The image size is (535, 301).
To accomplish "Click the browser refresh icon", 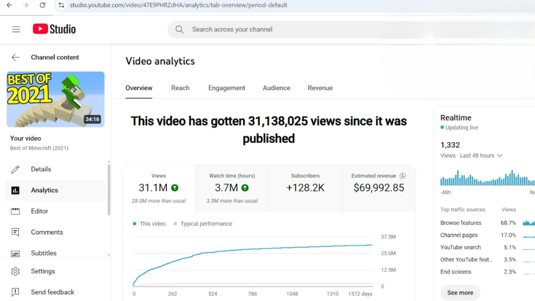I will point(42,5).
